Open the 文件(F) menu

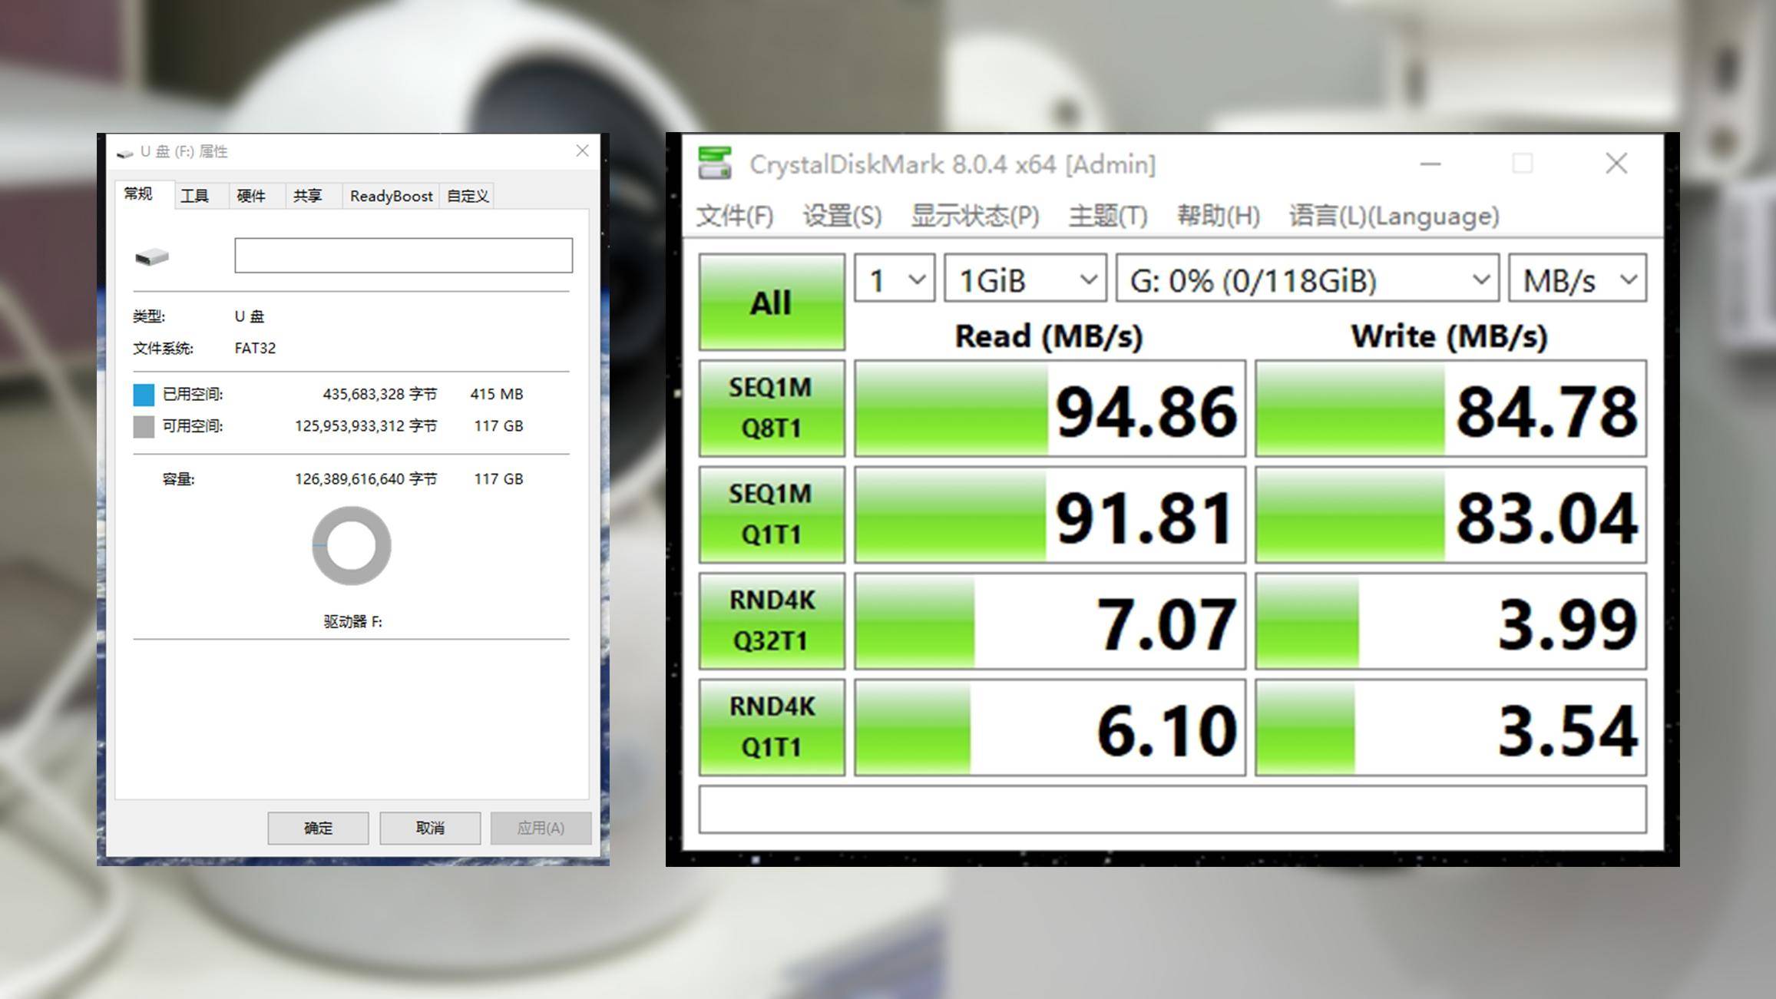(x=735, y=216)
